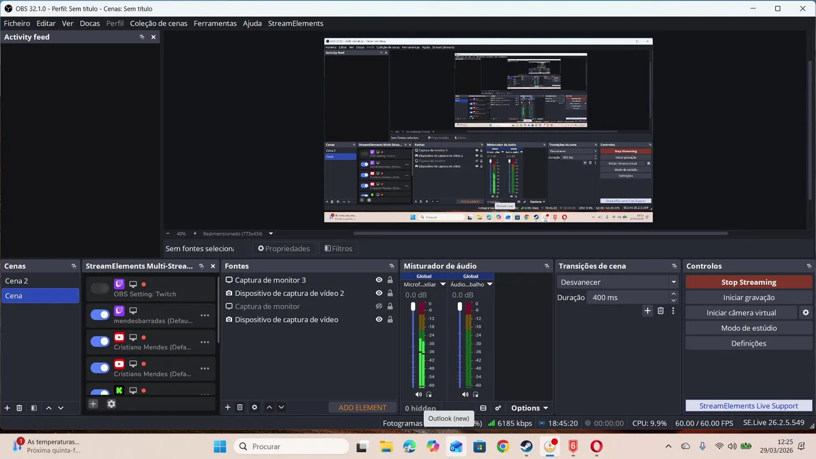This screenshot has width=816, height=459.
Task: Open scene filters icon in Cenas toolbar
Action: tap(34, 408)
